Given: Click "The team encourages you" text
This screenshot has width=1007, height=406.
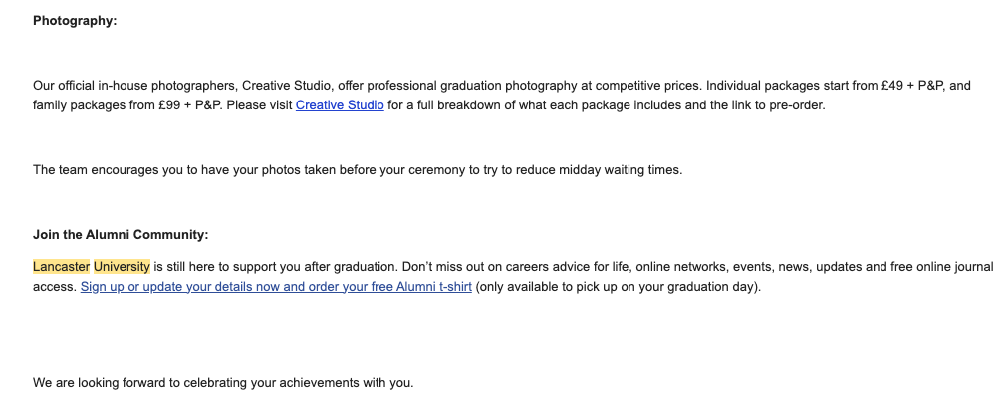Looking at the screenshot, I should [110, 169].
